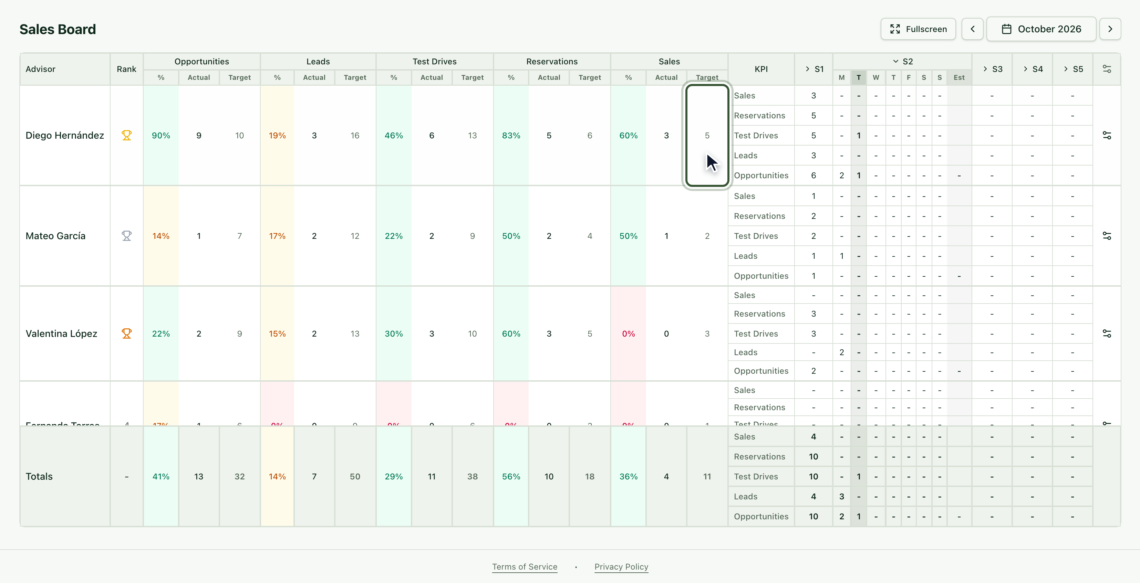The width and height of the screenshot is (1140, 583).
Task: Open settings for Mateo García row
Action: [1106, 236]
